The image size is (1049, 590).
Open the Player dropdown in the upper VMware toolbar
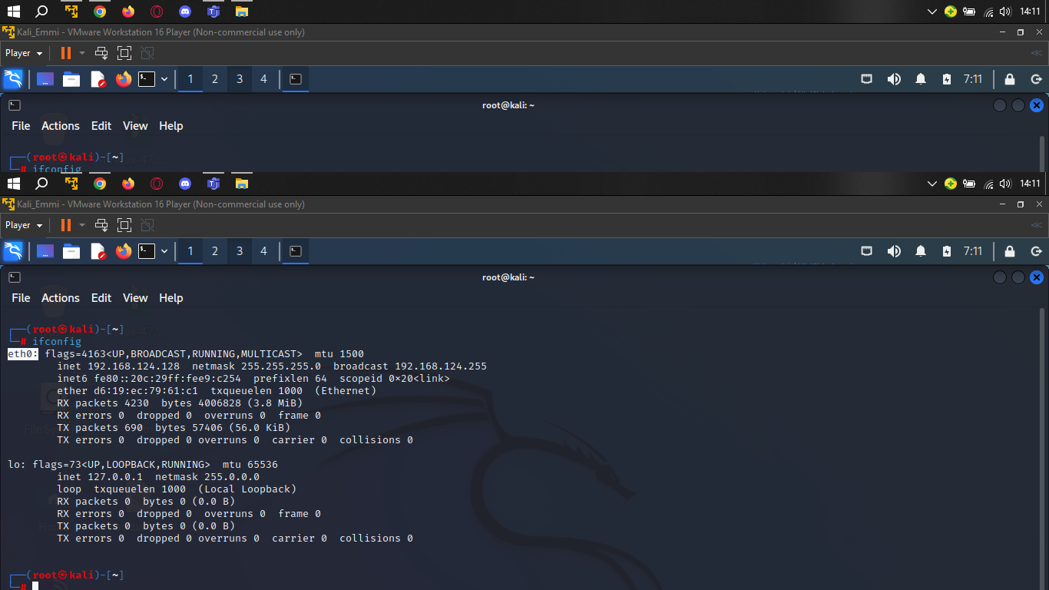click(x=24, y=53)
